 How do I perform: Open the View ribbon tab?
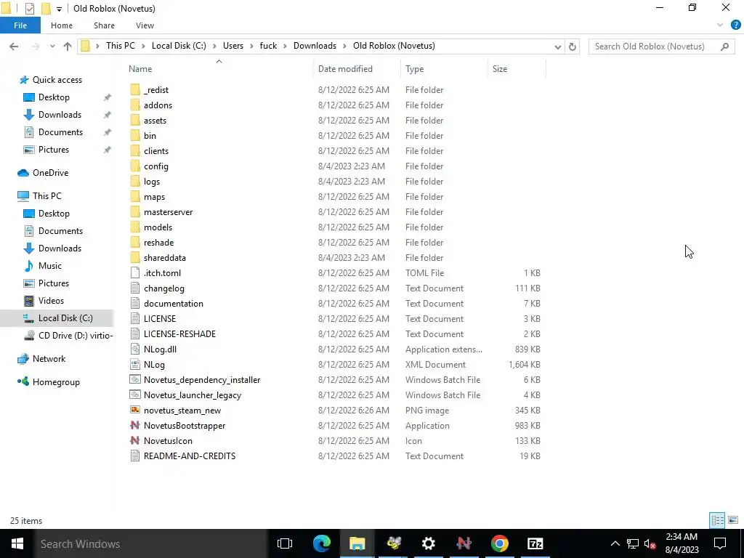pos(145,25)
